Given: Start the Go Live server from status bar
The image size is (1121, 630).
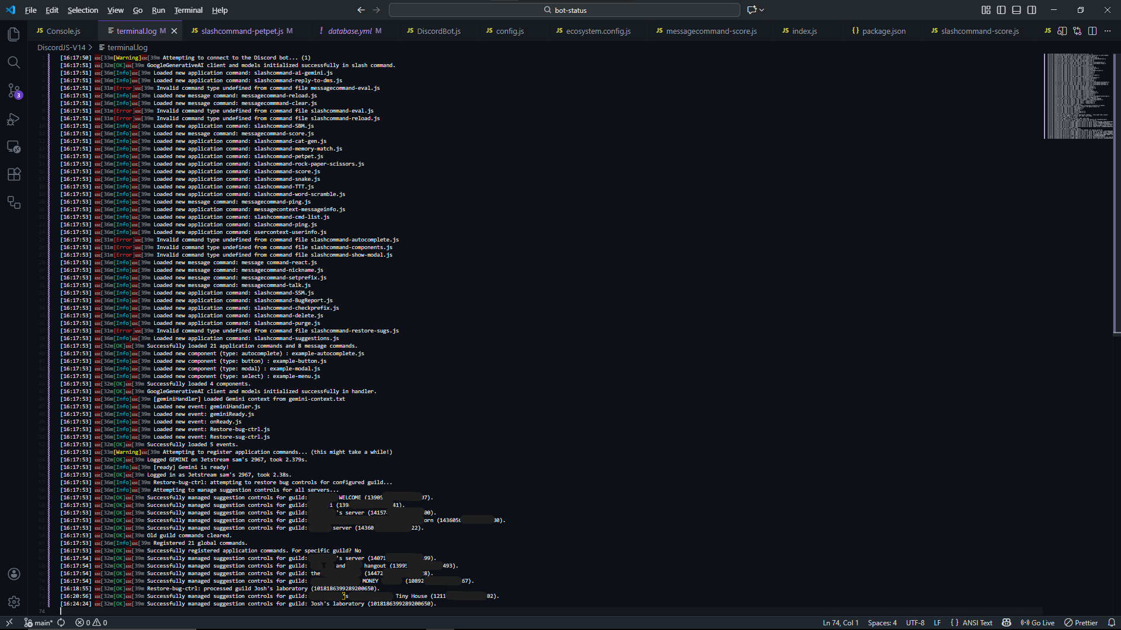Looking at the screenshot, I should coord(1038,622).
